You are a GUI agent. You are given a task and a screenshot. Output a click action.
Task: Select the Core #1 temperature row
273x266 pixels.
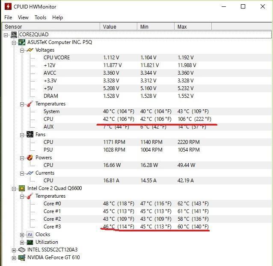point(157,211)
